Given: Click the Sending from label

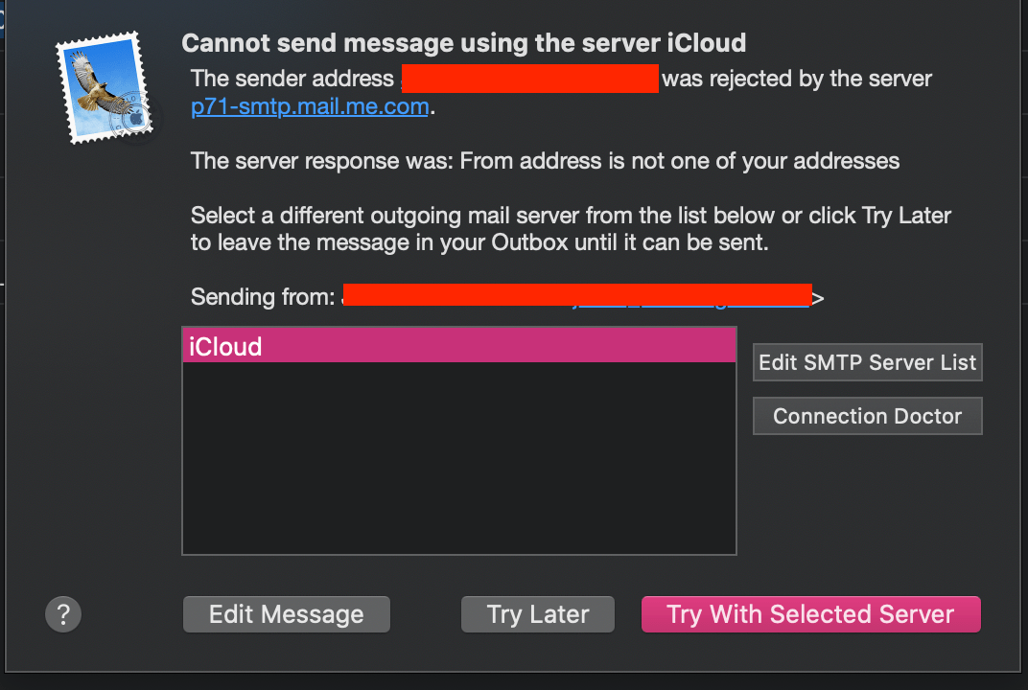Looking at the screenshot, I should point(263,297).
